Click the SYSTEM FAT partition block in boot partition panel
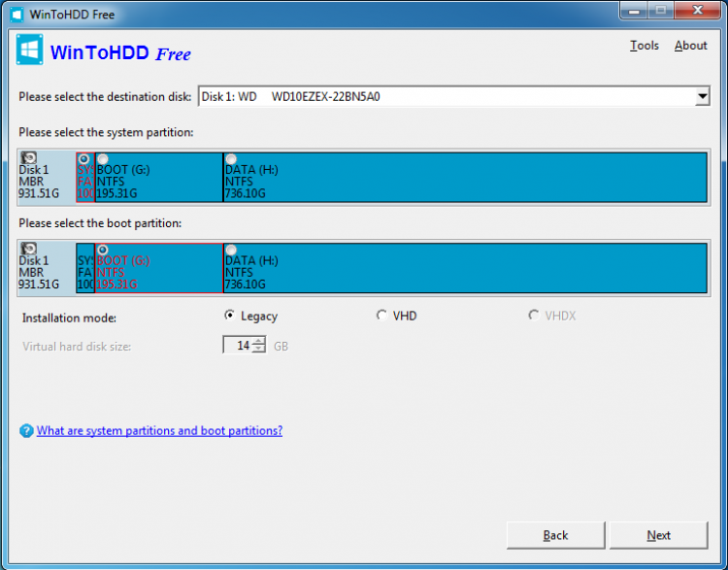This screenshot has width=728, height=570. click(85, 269)
